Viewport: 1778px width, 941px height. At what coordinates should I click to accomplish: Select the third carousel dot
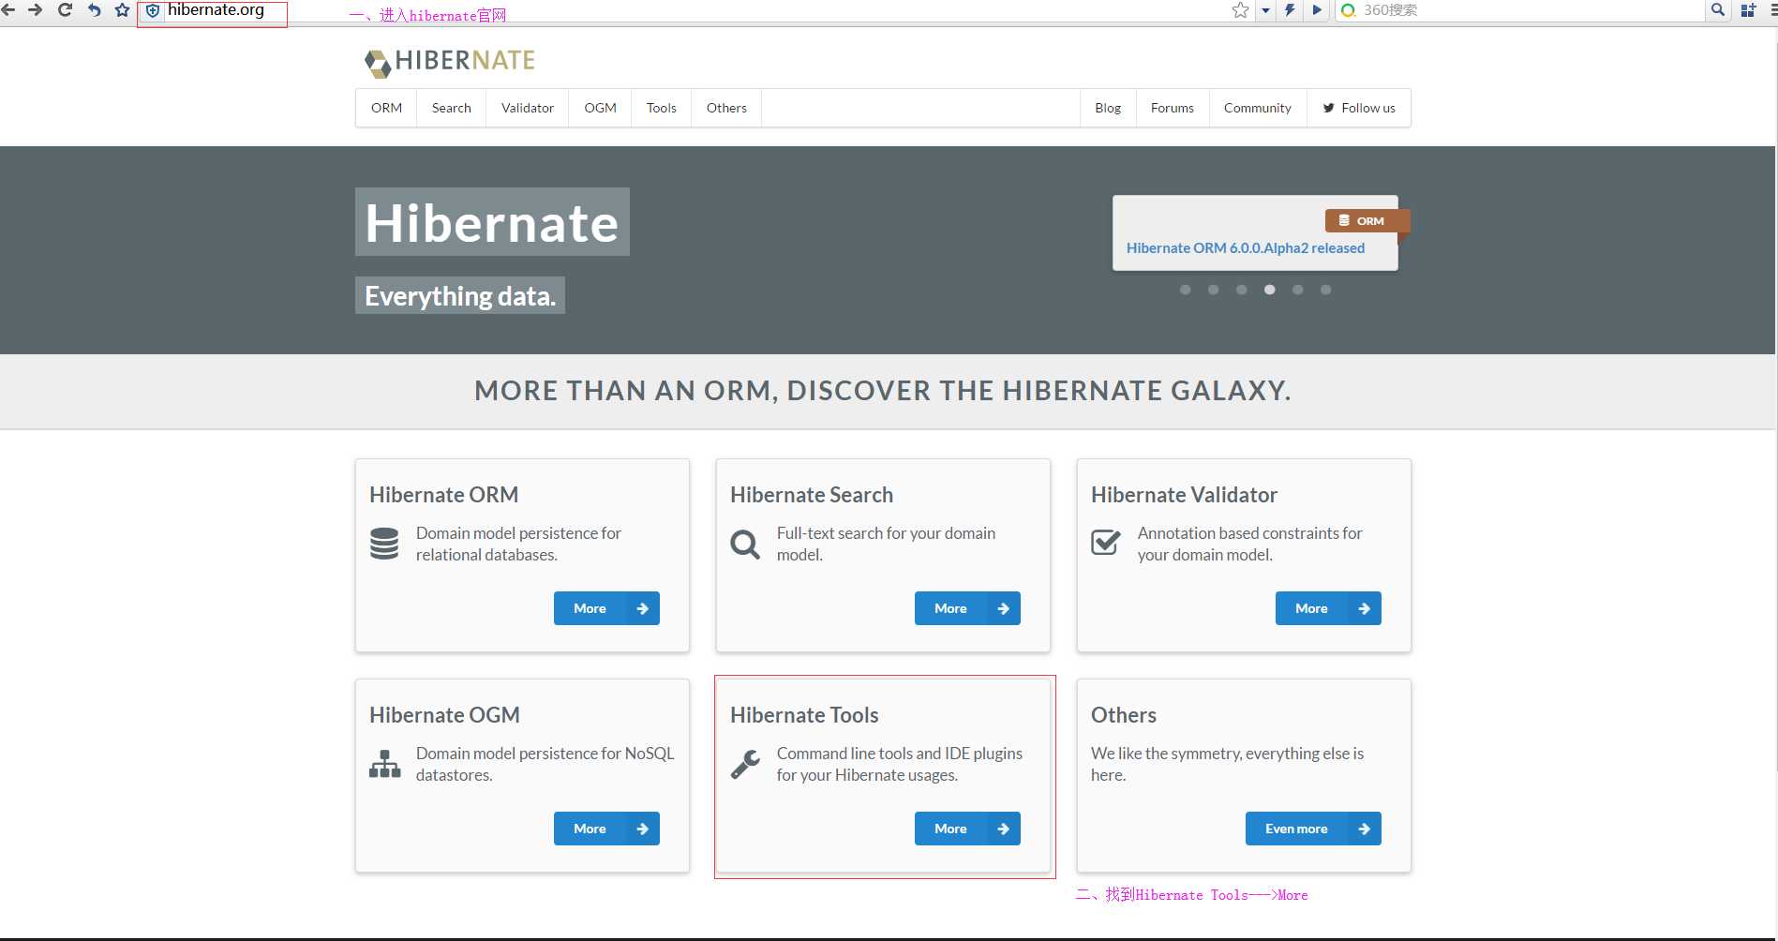1242,290
